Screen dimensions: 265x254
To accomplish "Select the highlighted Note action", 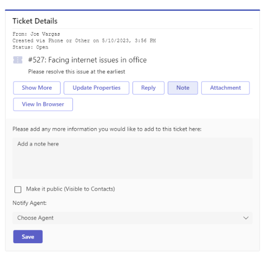I will click(x=183, y=88).
